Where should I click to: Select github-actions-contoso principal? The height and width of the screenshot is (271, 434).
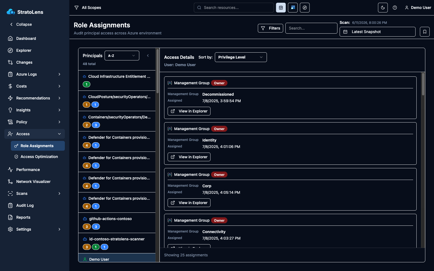[117, 223]
